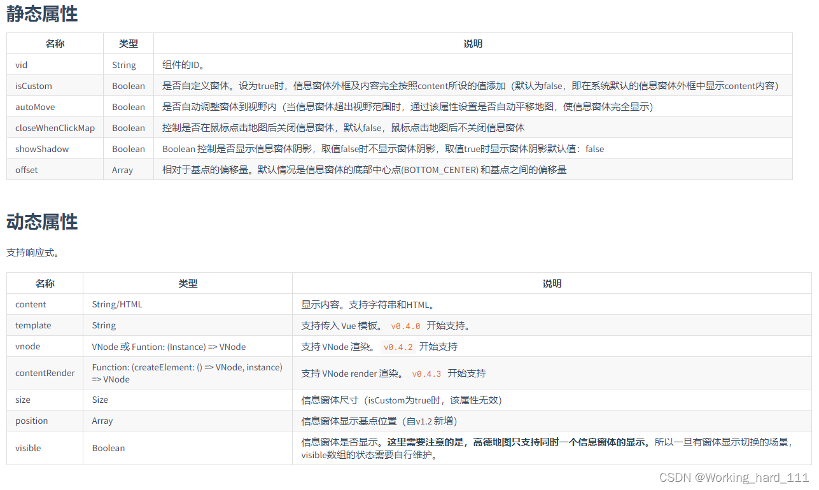
Task: Click the content property name
Action: pos(31,304)
